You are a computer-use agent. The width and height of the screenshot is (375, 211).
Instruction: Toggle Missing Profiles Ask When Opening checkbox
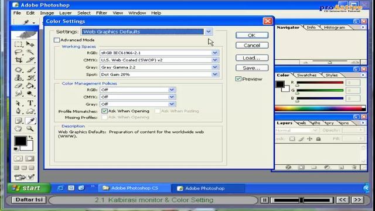point(104,117)
